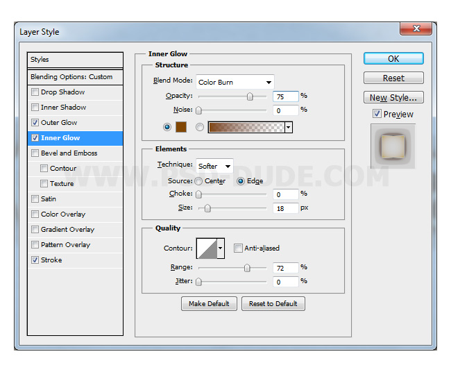Image resolution: width=451 pixels, height=372 pixels.
Task: Click the brown-to-transparent gradient preview
Action: click(x=246, y=127)
